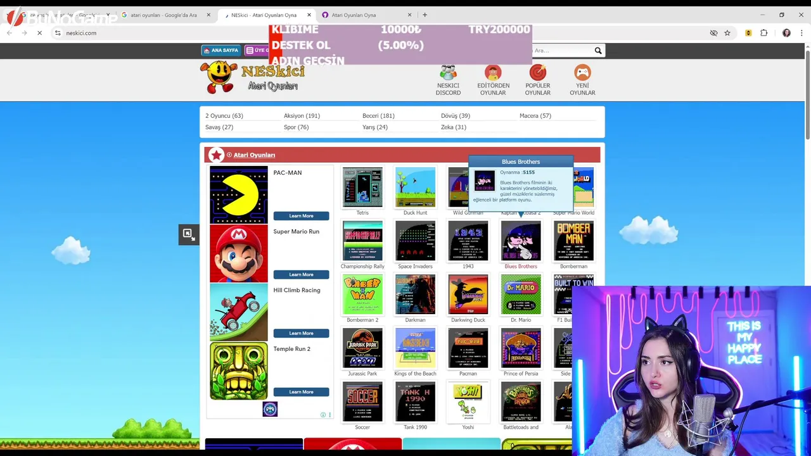Open the Savaş (27) category
The width and height of the screenshot is (811, 456).
(x=219, y=127)
